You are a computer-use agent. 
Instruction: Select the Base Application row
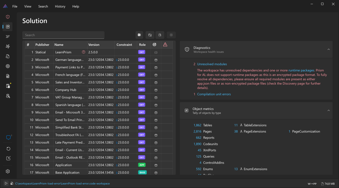click(x=98, y=172)
